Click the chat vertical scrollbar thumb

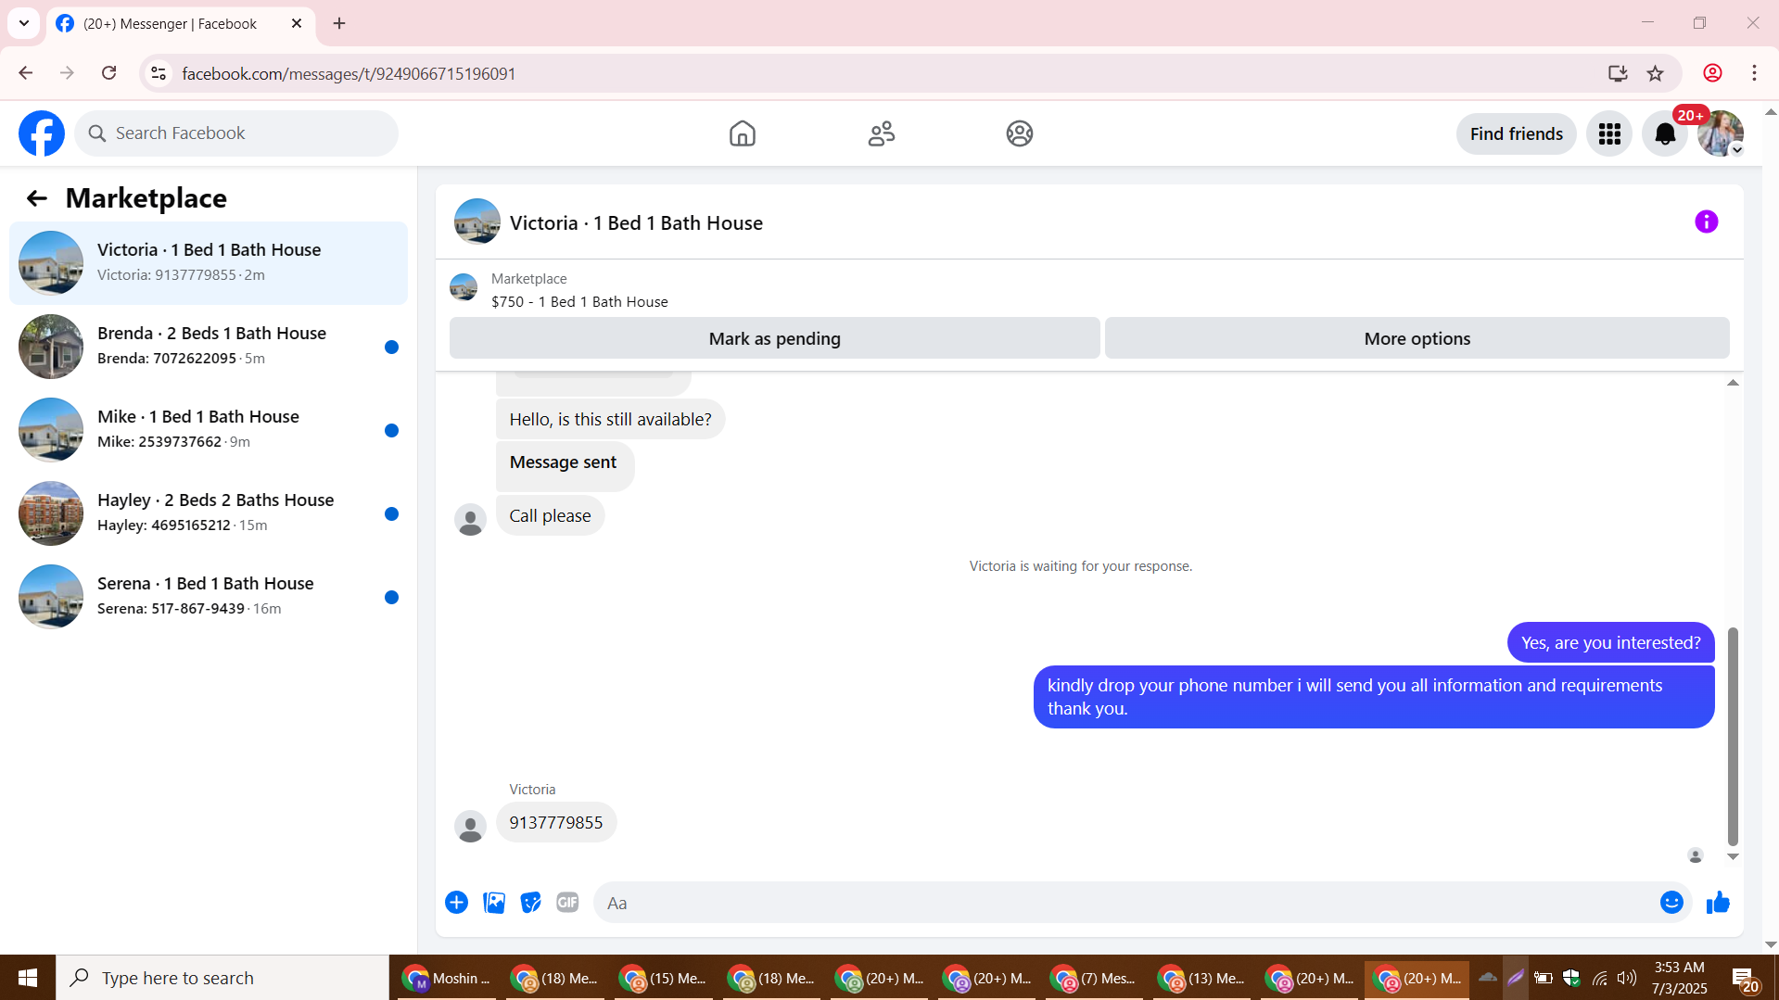tap(1732, 737)
